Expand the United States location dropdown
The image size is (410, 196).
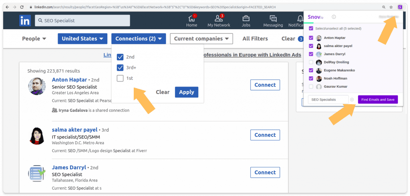[82, 39]
